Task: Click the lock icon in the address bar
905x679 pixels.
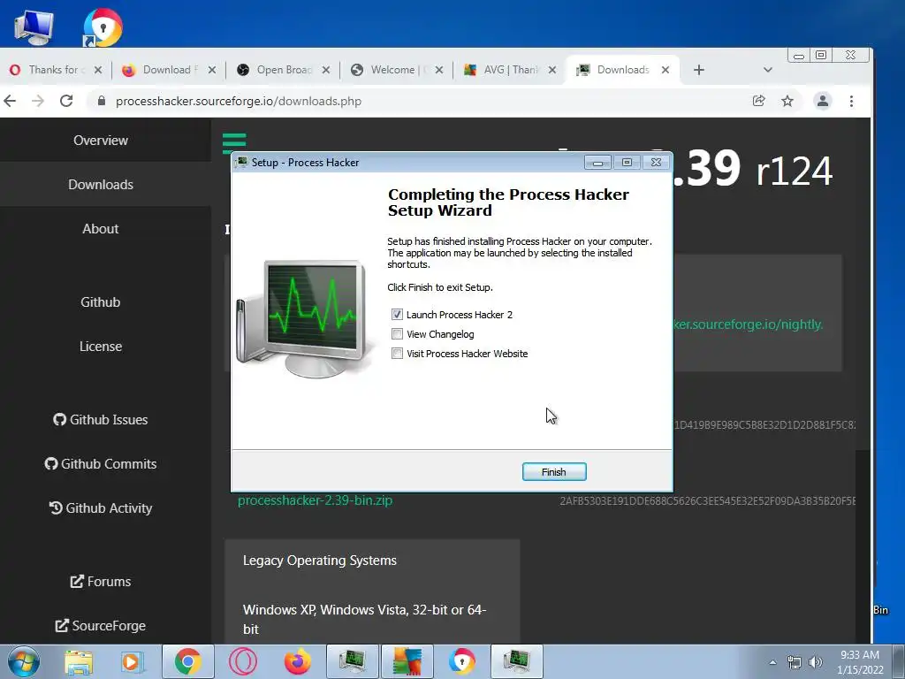Action: (x=102, y=101)
